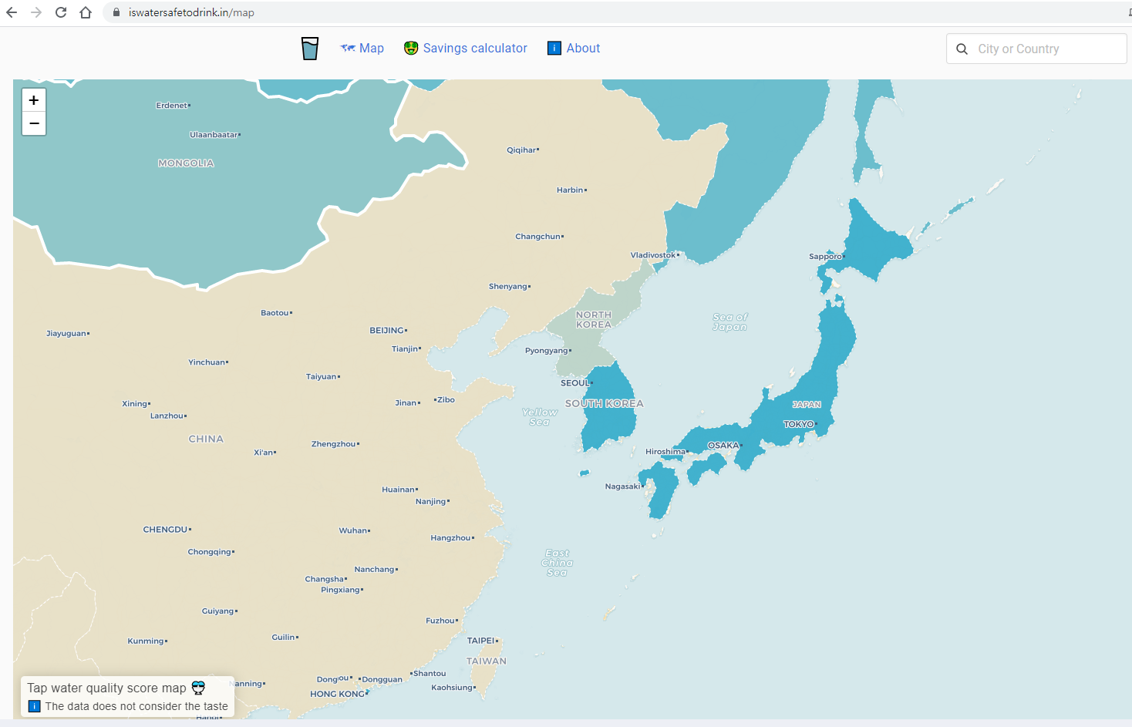Viewport: 1132px width, 727px height.
Task: Click the Yellow Sea label
Action: 539,417
